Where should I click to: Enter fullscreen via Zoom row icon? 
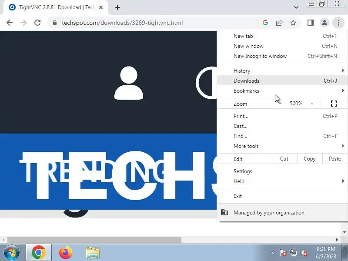point(334,104)
